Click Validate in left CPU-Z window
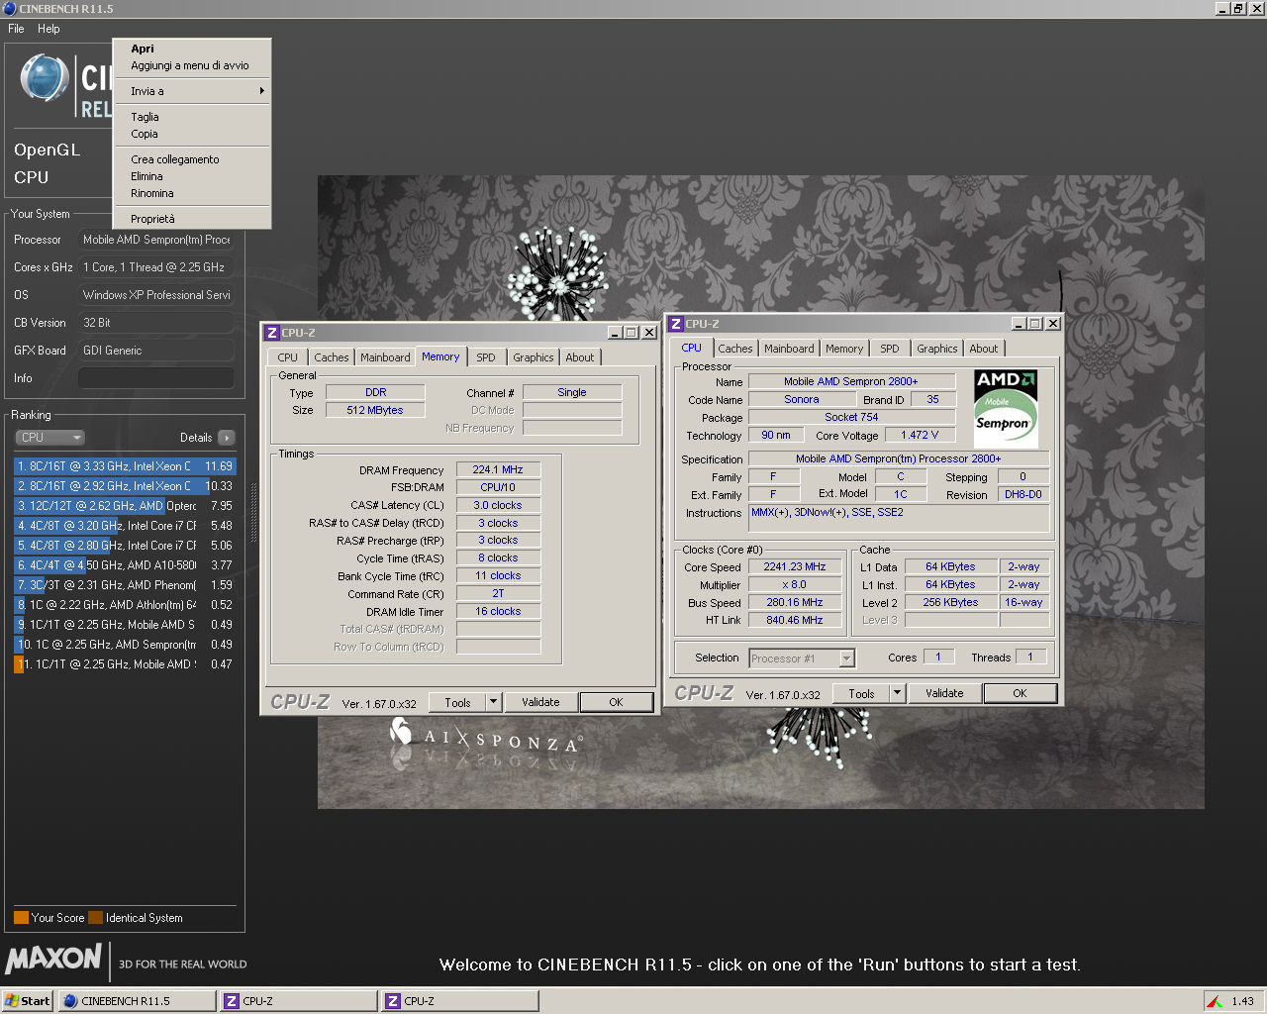This screenshot has height=1014, width=1267. pyautogui.click(x=540, y=702)
